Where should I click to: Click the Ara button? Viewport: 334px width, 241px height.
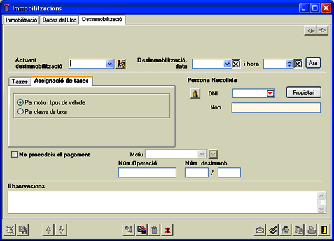click(x=313, y=63)
